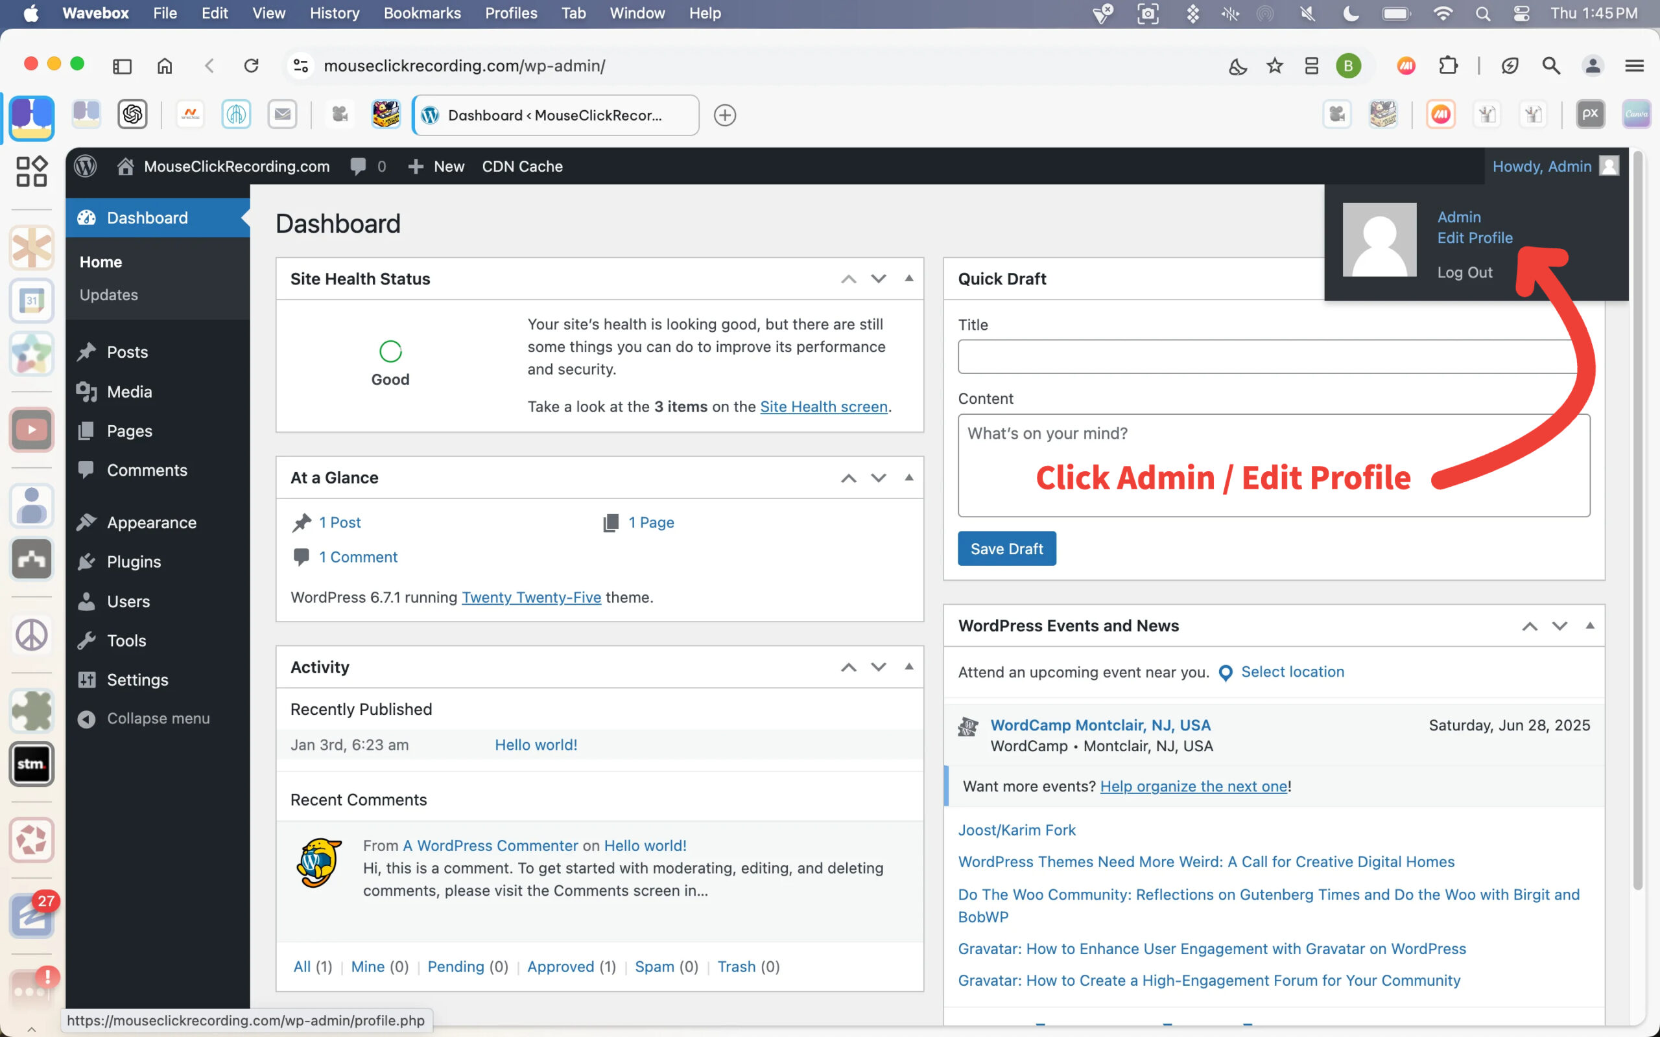Click the browser home icon
1660x1037 pixels.
coord(165,66)
